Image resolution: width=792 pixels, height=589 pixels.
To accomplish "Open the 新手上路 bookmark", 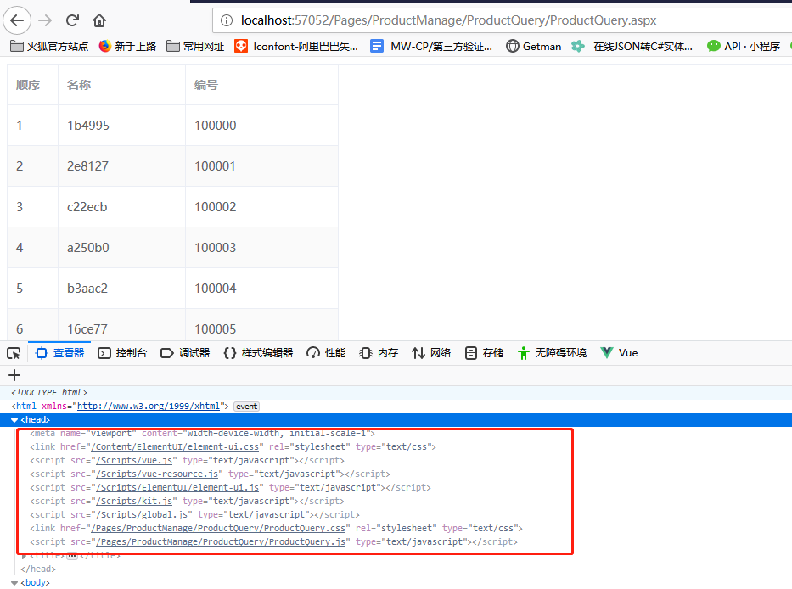I will pyautogui.click(x=127, y=47).
